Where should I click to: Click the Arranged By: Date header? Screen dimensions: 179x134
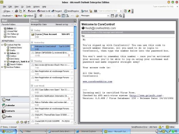click(39, 25)
